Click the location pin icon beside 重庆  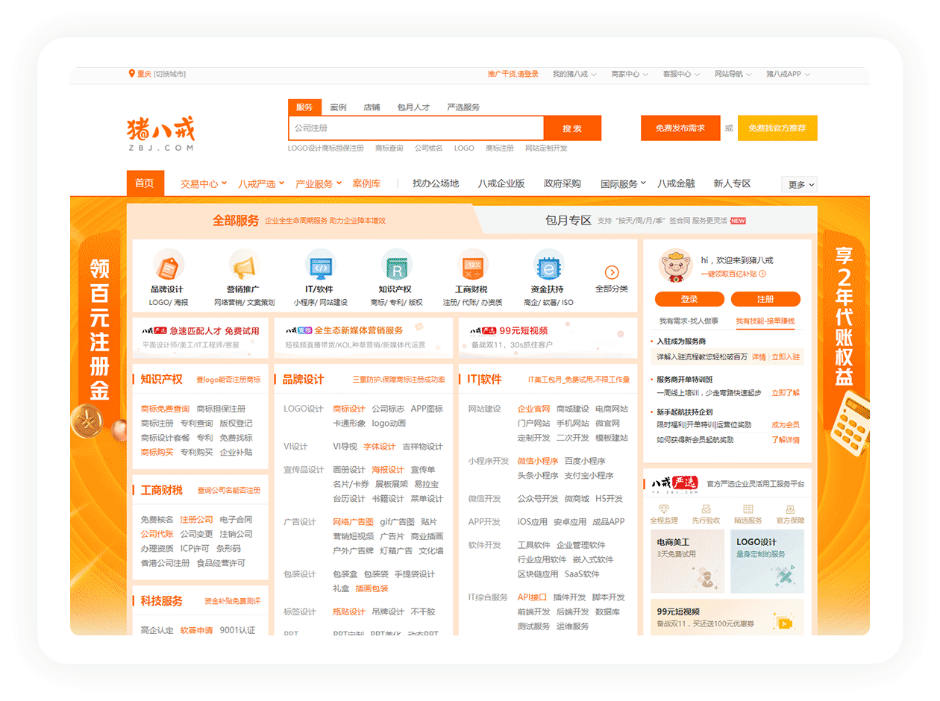132,74
